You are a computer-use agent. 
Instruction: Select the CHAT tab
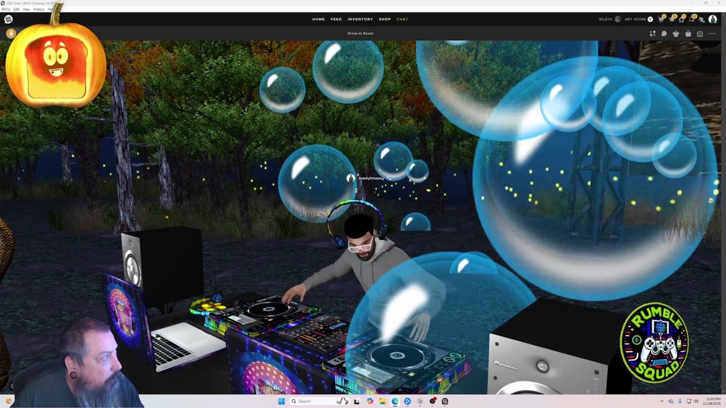coord(402,19)
